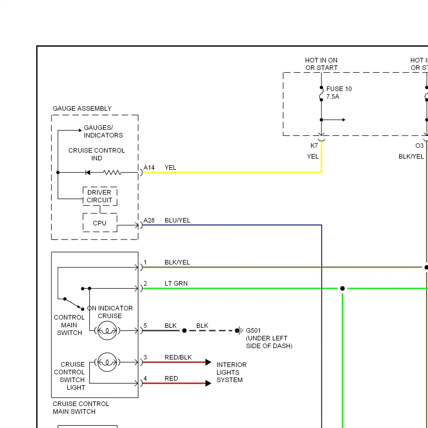Click the splice dot on the LT GRN wire
The image size is (428, 428).
coord(342,288)
